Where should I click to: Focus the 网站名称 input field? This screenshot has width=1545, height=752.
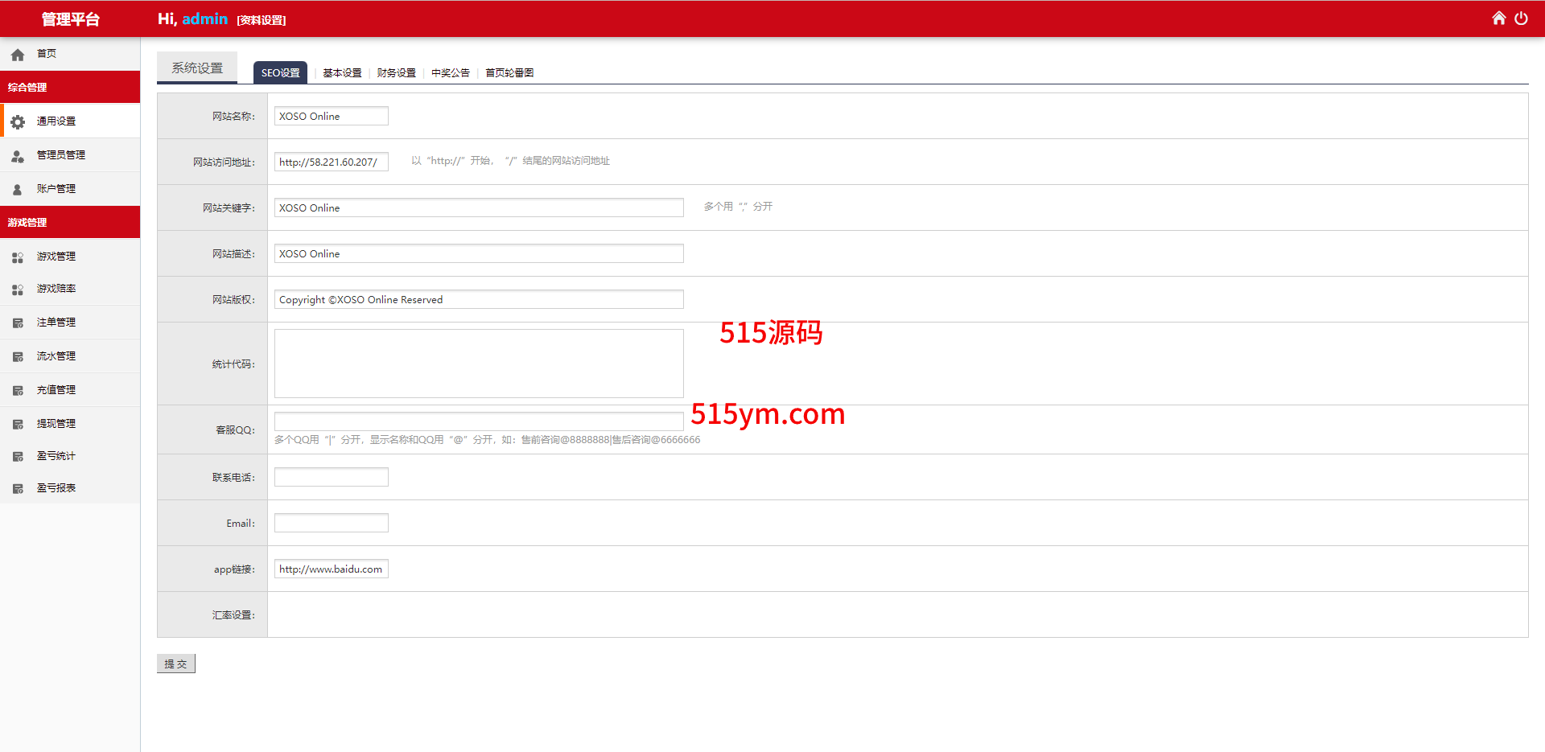click(331, 116)
